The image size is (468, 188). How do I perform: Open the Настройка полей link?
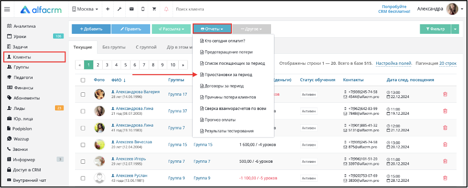tap(394, 63)
